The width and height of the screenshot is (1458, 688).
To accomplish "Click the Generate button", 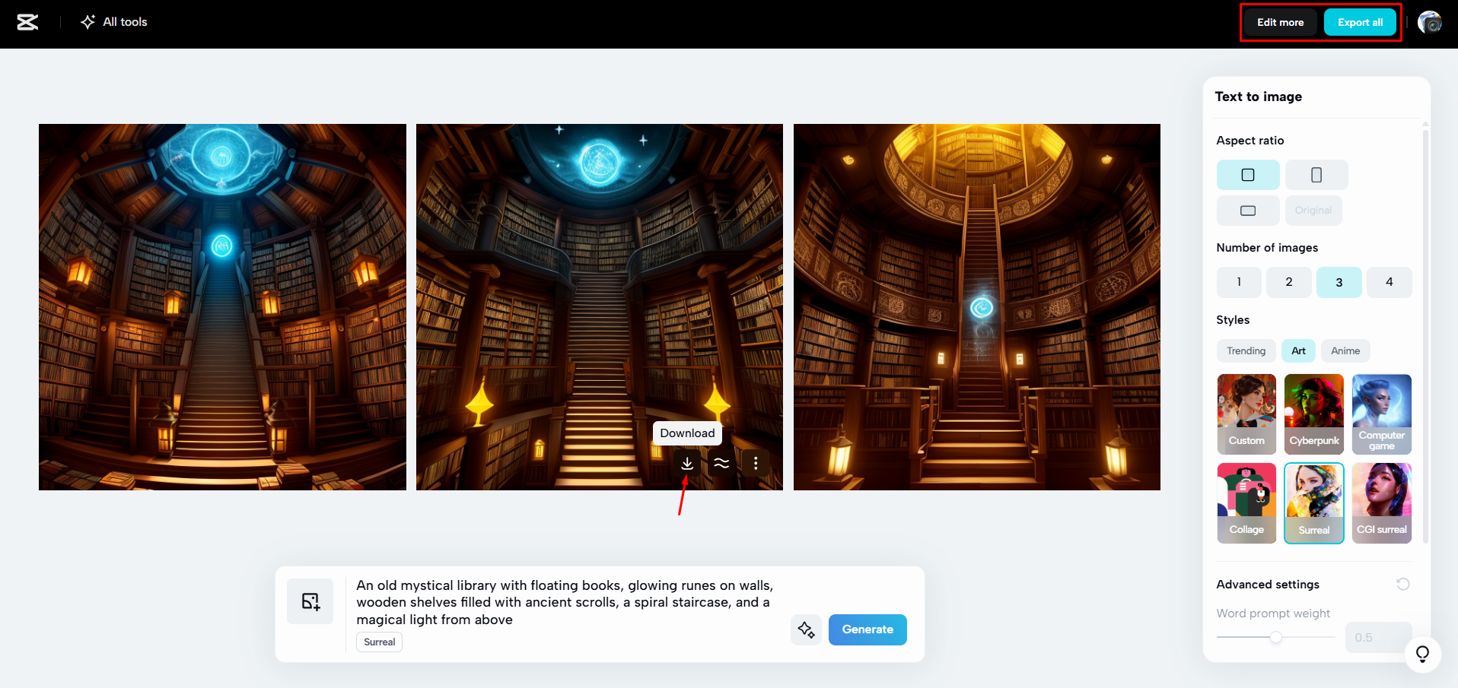I will coord(867,629).
